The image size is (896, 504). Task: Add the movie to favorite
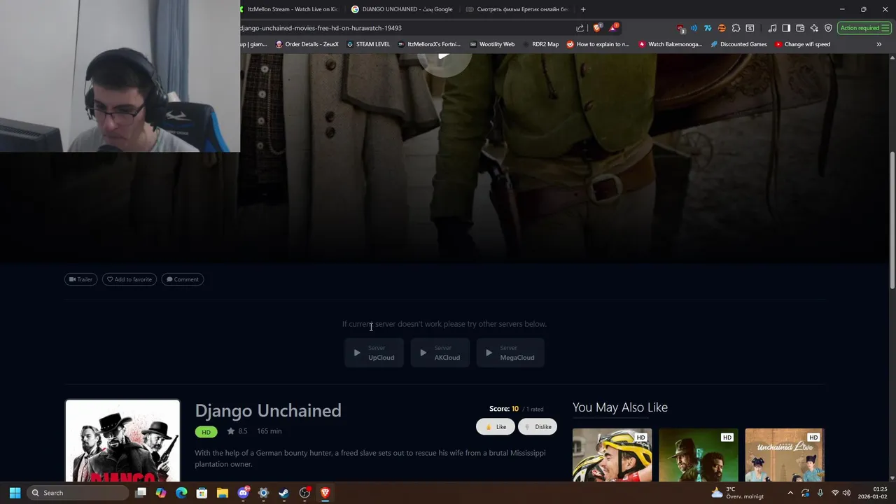pos(129,279)
